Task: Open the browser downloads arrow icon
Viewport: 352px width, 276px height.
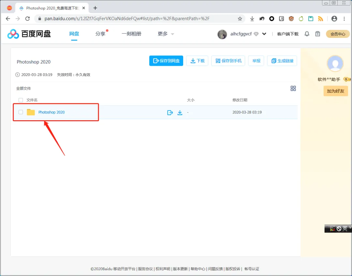Action: pos(252,19)
